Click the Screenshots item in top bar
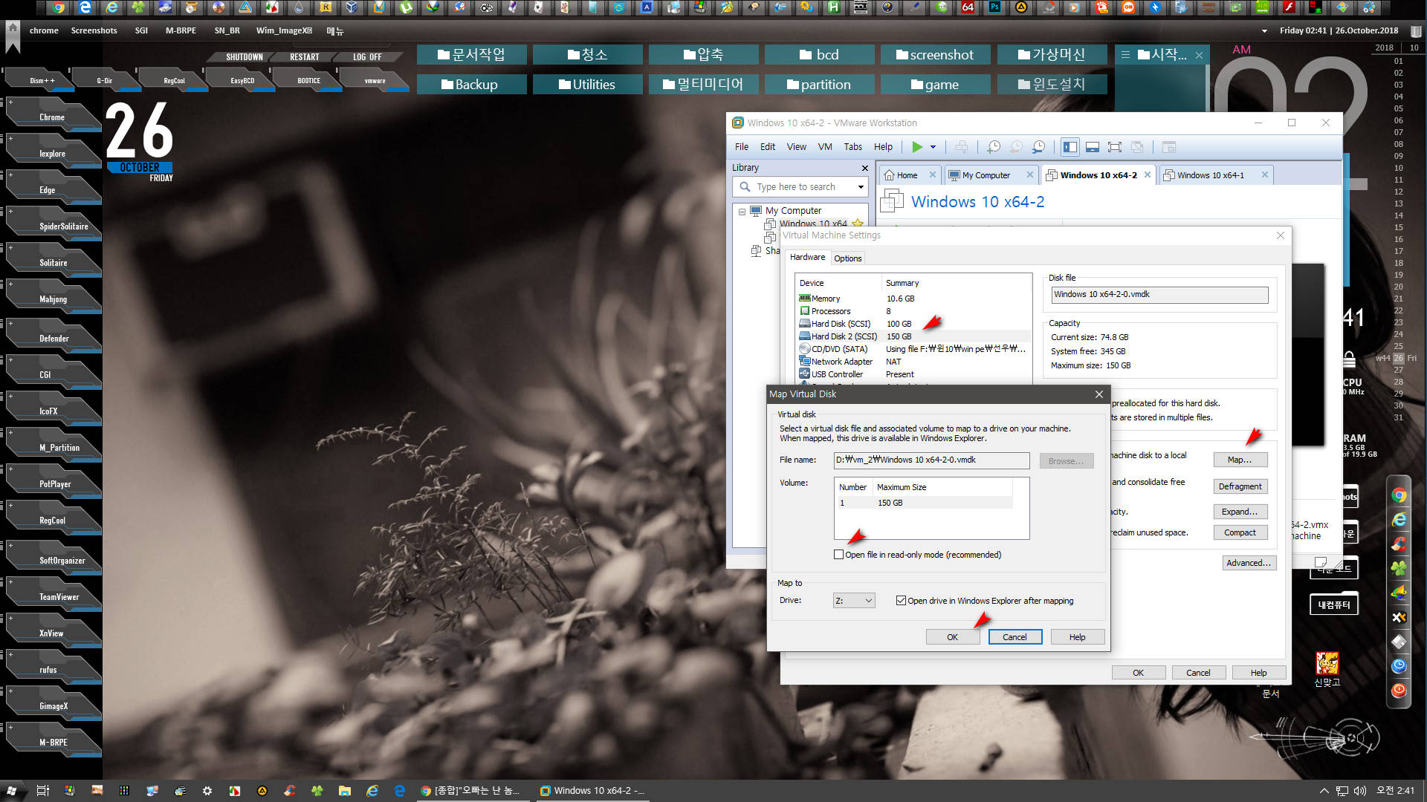Screen dimensions: 1427x802 click(94, 31)
